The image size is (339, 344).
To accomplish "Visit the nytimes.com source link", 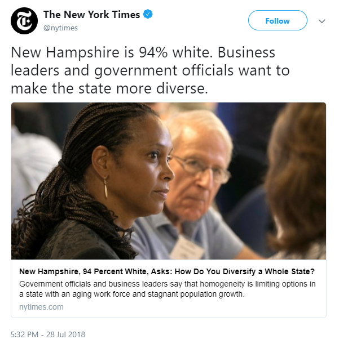I will coord(41,307).
